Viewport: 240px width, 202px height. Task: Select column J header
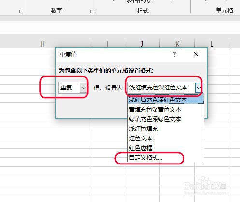pos(142,44)
